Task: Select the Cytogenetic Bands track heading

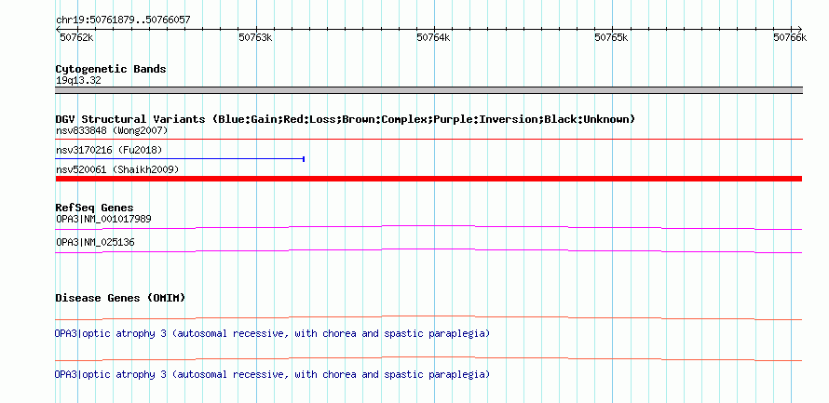Action: click(x=111, y=69)
